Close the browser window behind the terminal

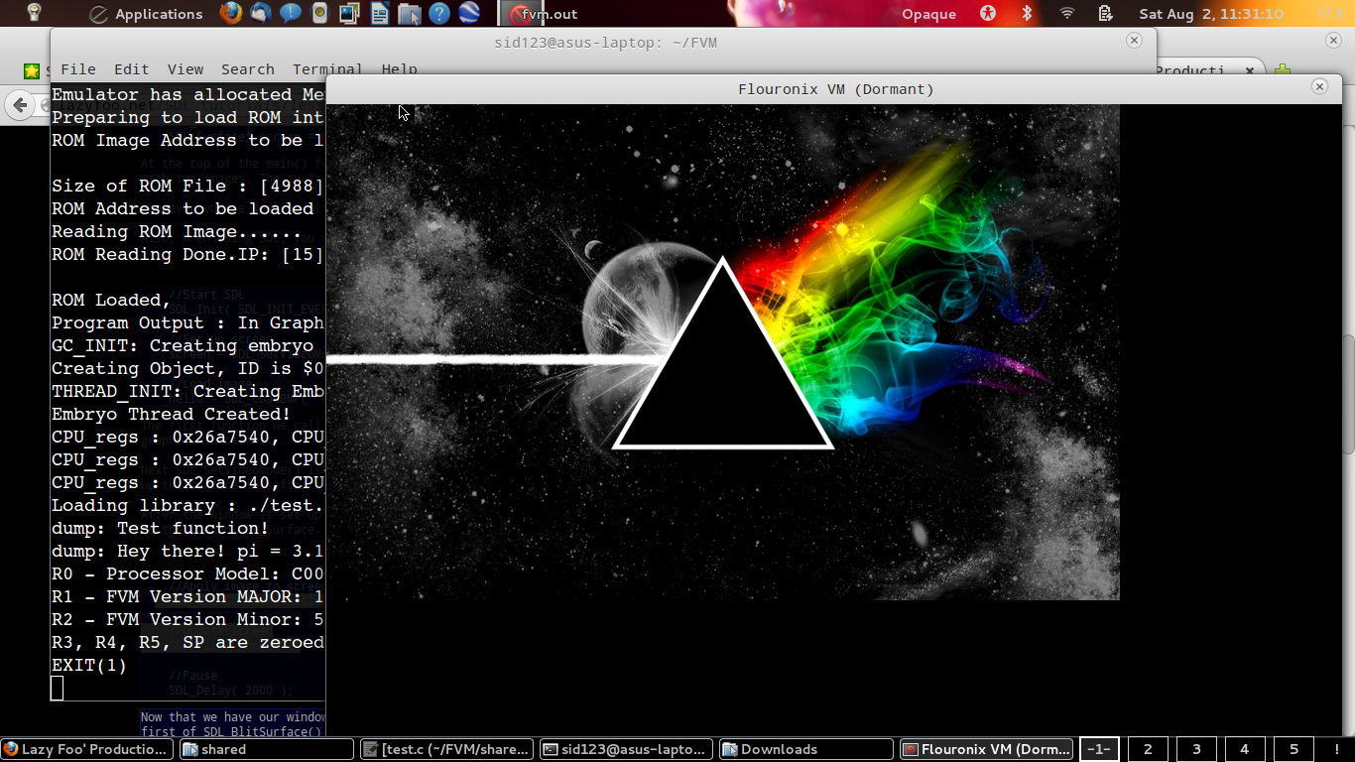(x=1334, y=41)
